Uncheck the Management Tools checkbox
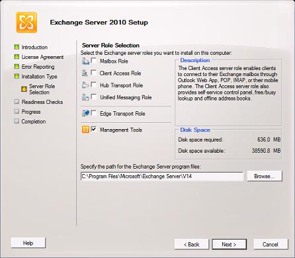This screenshot has width=295, height=258. pos(94,129)
